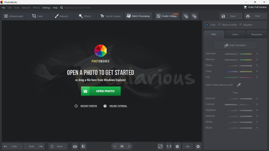The image size is (269, 151).
Task: Open the Help menu
Action: [x=55, y=8]
